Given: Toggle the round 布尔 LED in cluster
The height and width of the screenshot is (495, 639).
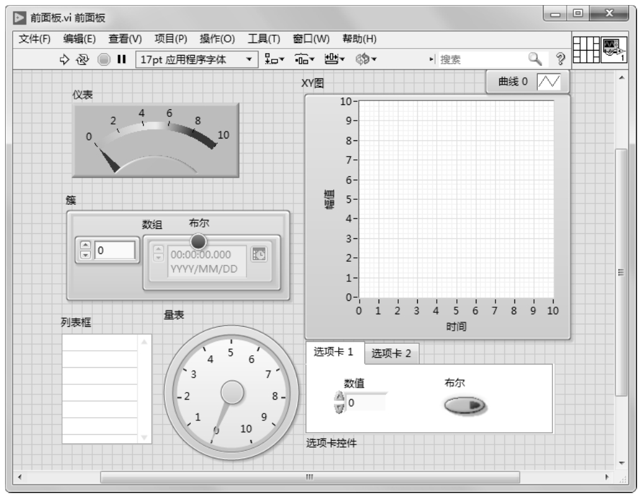Looking at the screenshot, I should [198, 241].
